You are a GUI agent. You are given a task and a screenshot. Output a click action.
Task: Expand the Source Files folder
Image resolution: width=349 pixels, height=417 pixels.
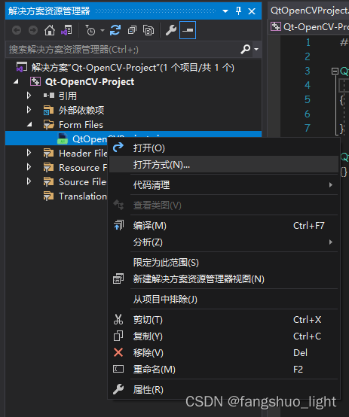[x=29, y=182]
